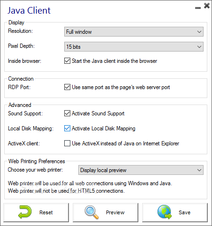This screenshot has width=212, height=226.
Task: Minimize the Java Client window
Action: pos(198,8)
